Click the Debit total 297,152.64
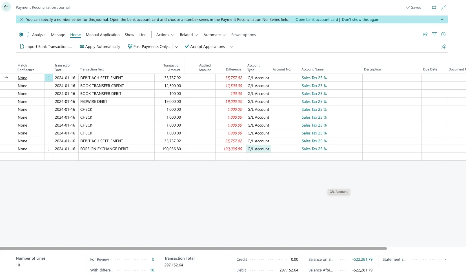 point(289,270)
